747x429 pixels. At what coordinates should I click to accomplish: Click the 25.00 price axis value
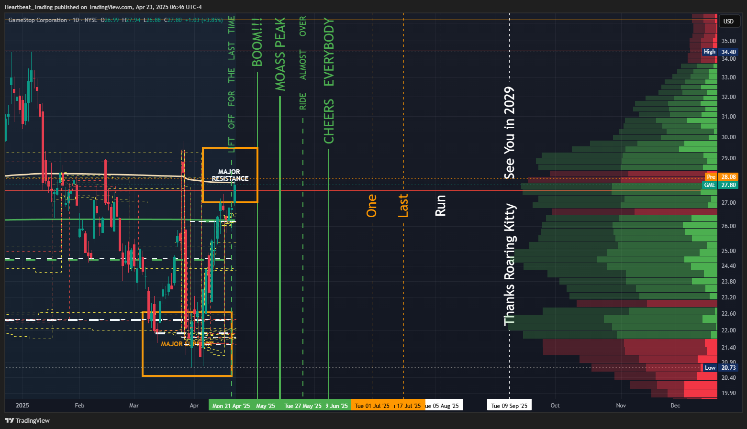[728, 251]
